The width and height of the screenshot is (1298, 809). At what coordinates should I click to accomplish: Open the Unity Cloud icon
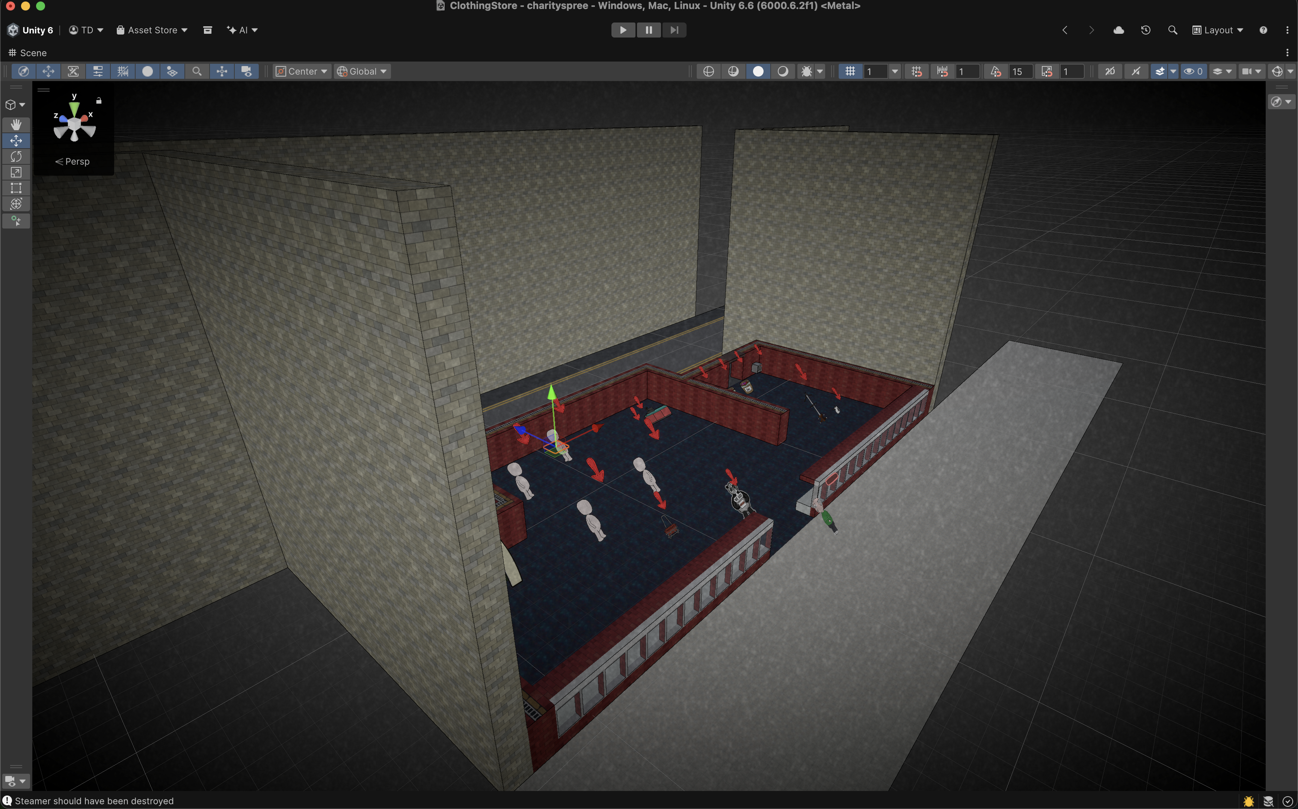coord(1118,30)
